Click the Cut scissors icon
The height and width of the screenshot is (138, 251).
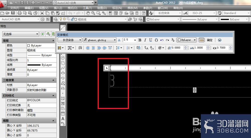(42, 13)
